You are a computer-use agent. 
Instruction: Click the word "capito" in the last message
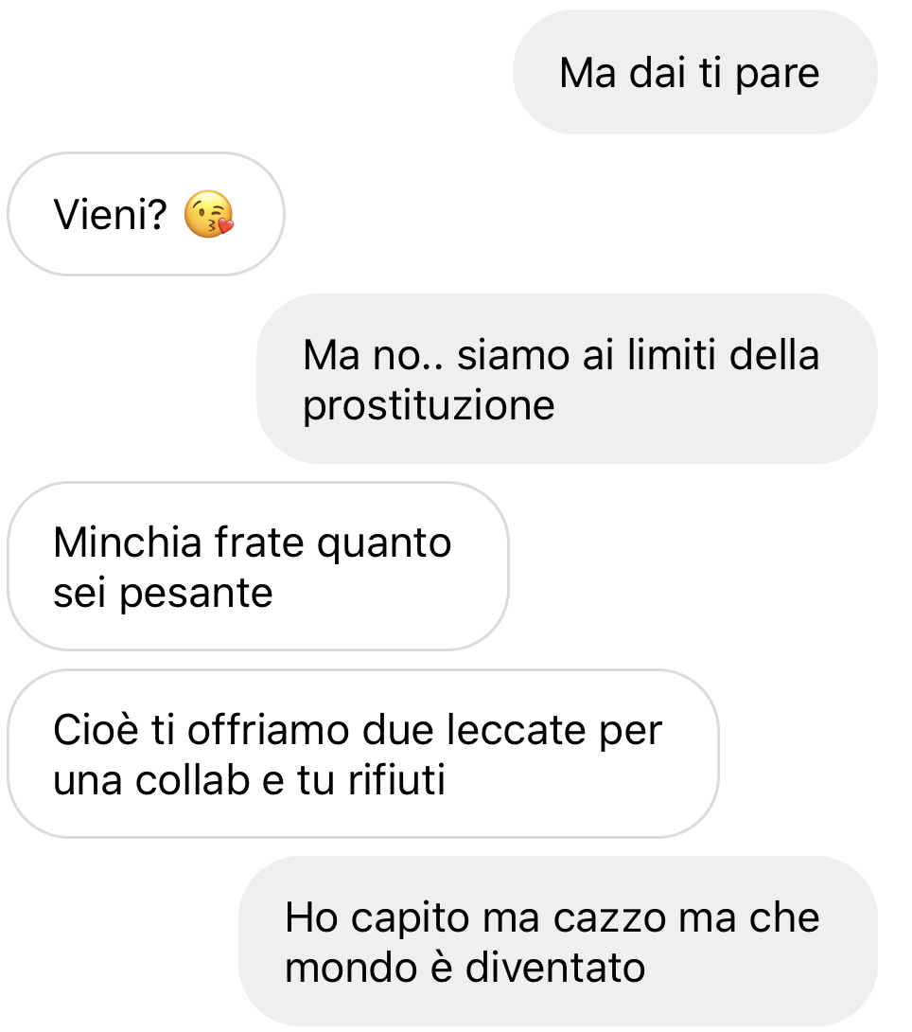tap(409, 919)
